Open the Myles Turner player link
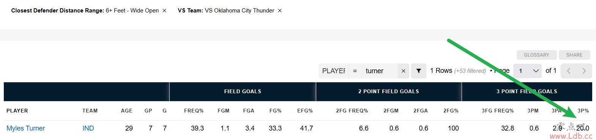This screenshot has height=140, width=596. coord(26,128)
